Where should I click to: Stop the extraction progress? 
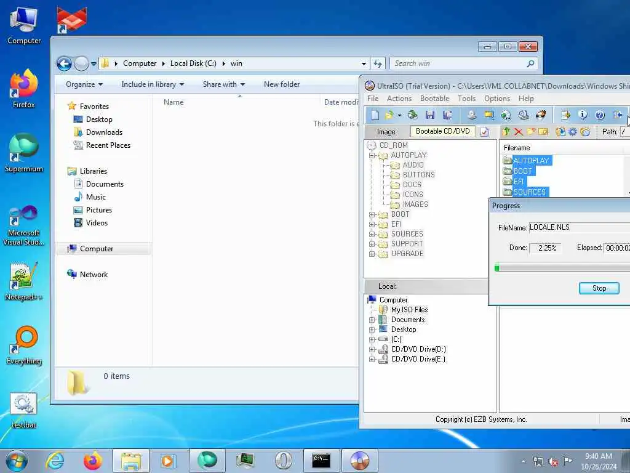[x=599, y=288]
